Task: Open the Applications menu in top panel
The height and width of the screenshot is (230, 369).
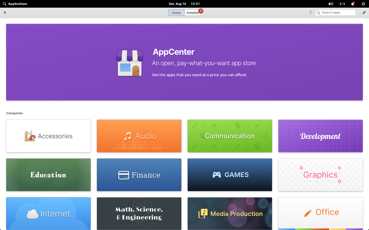Action: tap(15, 4)
